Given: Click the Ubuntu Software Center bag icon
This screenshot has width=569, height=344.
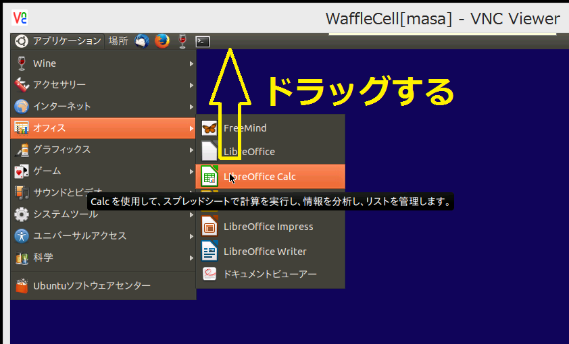Looking at the screenshot, I should coord(22,286).
